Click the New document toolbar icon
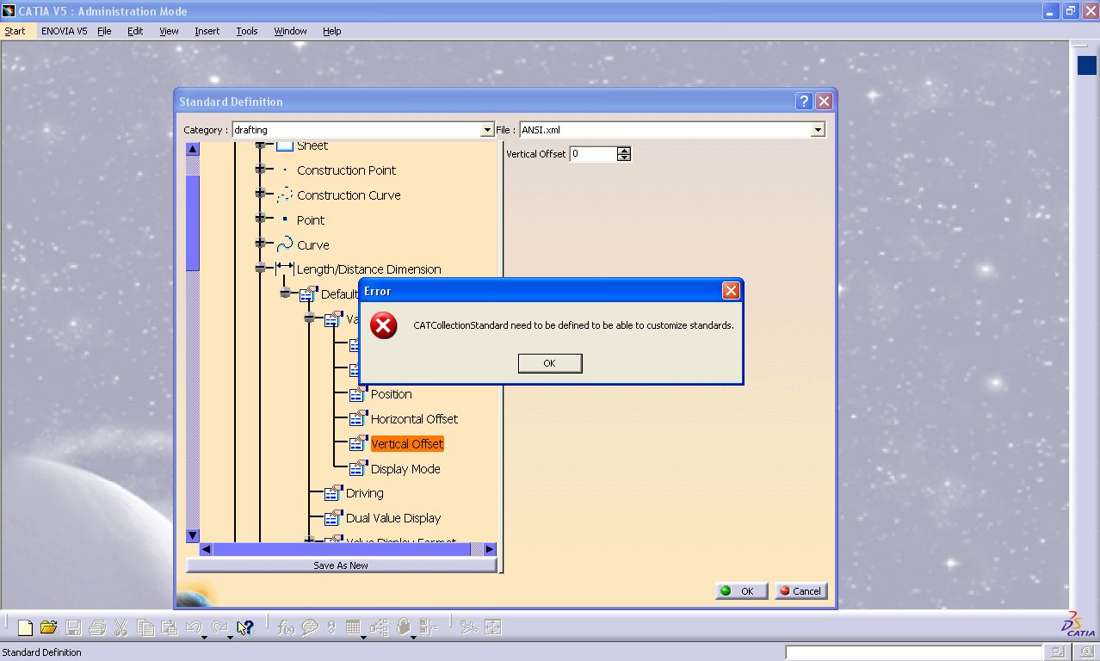Screen dimensions: 1100x661 pyautogui.click(x=25, y=627)
